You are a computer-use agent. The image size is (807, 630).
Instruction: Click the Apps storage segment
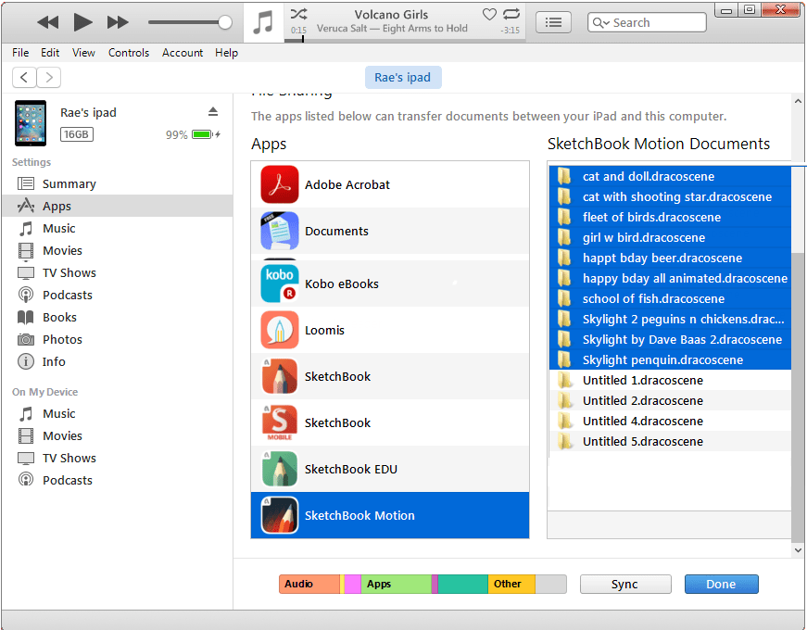396,584
